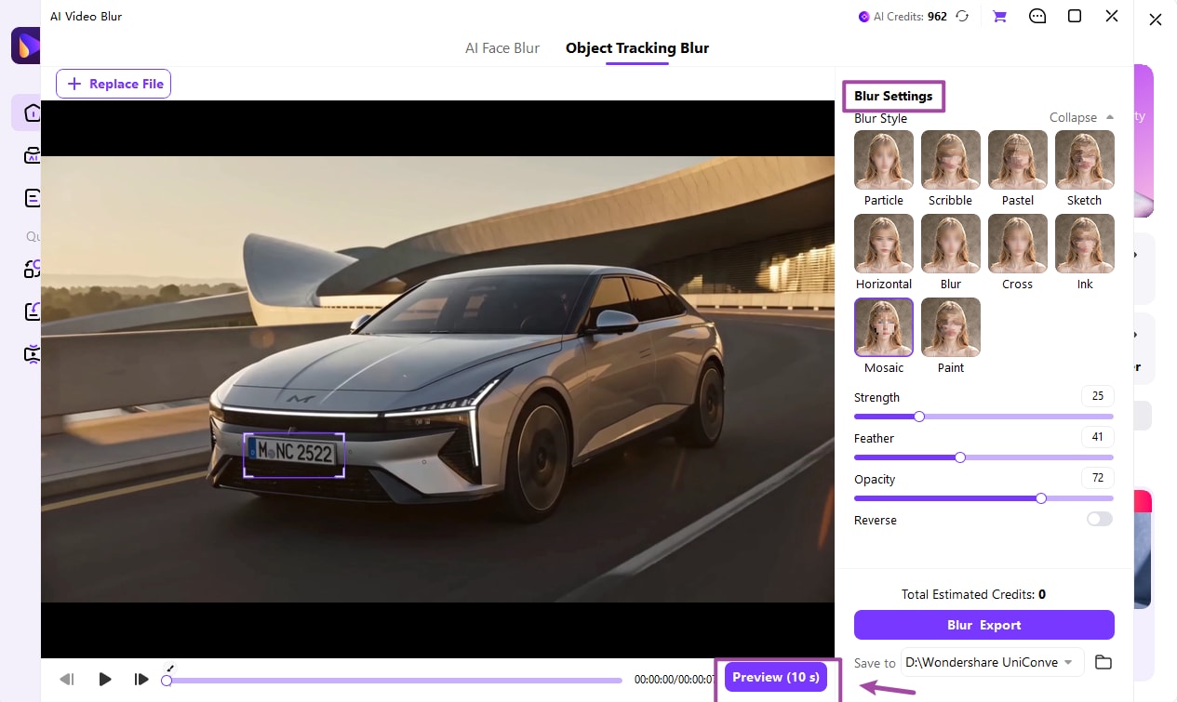The height and width of the screenshot is (702, 1177).
Task: Open the shopping cart icon
Action: tap(1000, 17)
